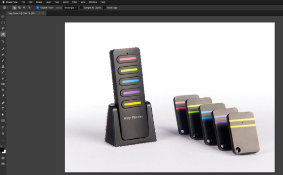Close the key-finder1 document tab
This screenshot has width=283, height=175.
43,13
